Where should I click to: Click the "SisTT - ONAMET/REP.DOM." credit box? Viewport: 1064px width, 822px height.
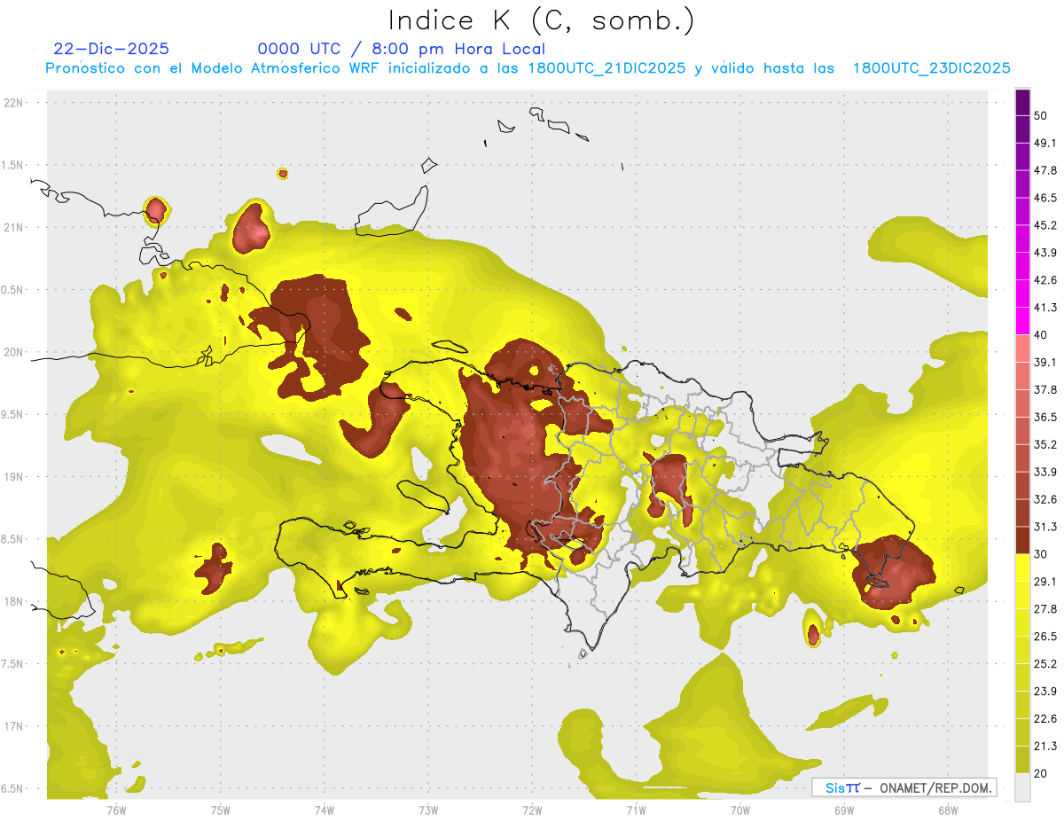point(904,787)
